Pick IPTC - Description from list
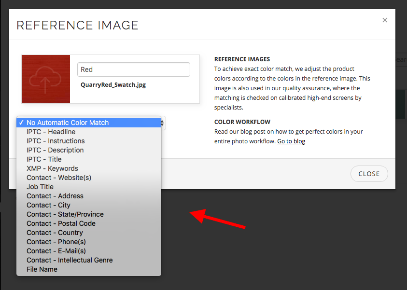The image size is (407, 290). click(x=55, y=150)
